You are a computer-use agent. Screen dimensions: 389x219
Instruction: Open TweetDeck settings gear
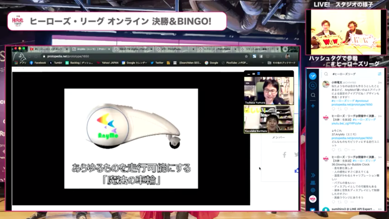coord(313,190)
